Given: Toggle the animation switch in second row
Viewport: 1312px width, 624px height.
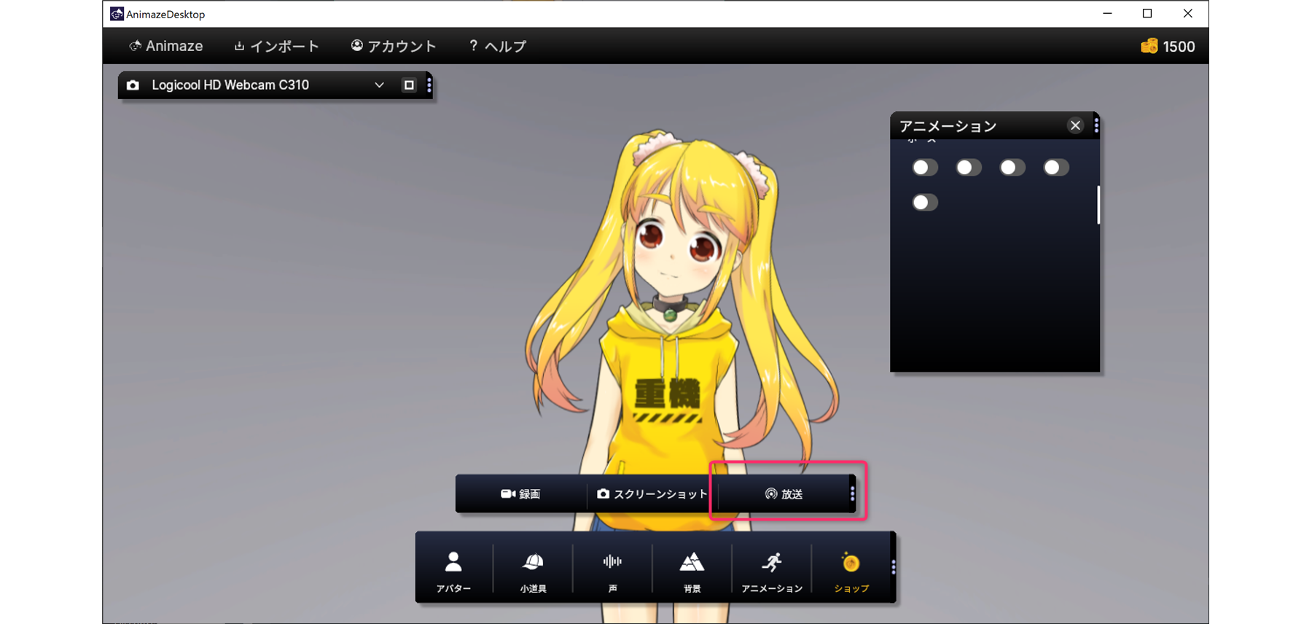Looking at the screenshot, I should 925,203.
